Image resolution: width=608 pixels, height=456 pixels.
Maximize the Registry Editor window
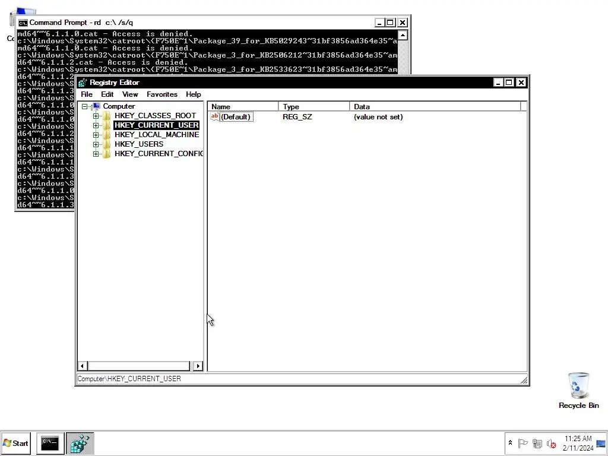pos(509,83)
